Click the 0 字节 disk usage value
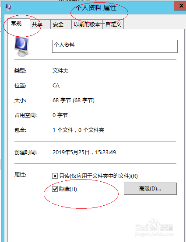The width and height of the screenshot is (186, 242). point(60,115)
